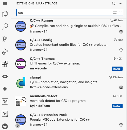
Task: Open the C/C++ Runner extension title
Action: tap(42, 21)
